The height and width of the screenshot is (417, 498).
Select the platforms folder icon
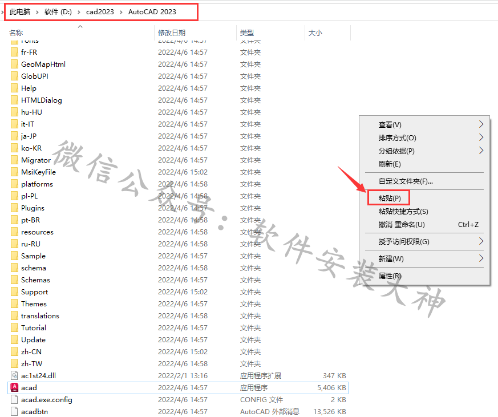point(14,184)
